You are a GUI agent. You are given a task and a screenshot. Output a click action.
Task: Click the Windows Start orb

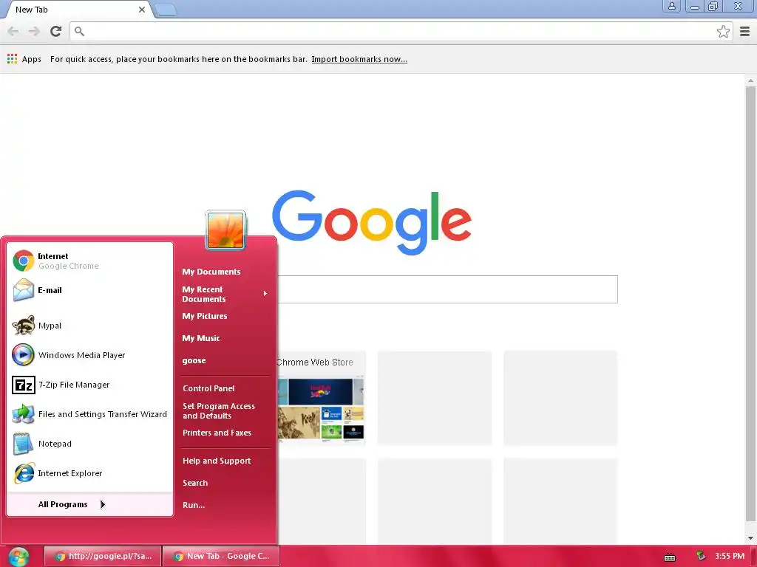[x=18, y=557]
